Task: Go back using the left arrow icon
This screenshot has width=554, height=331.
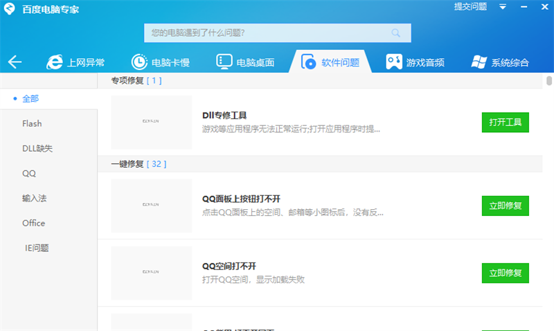Action: [x=15, y=62]
